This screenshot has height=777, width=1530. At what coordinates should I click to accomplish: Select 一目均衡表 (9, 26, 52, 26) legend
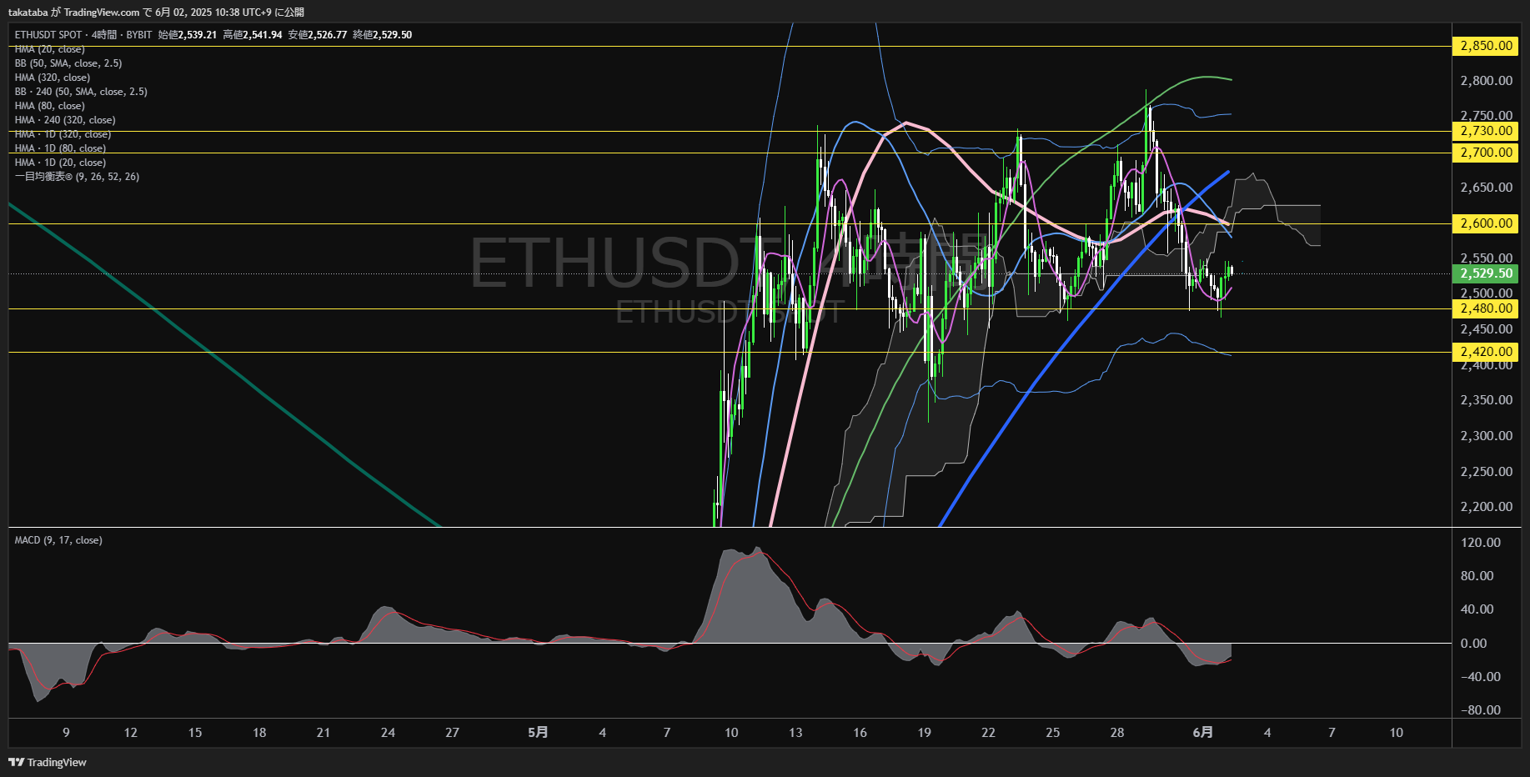tap(77, 177)
